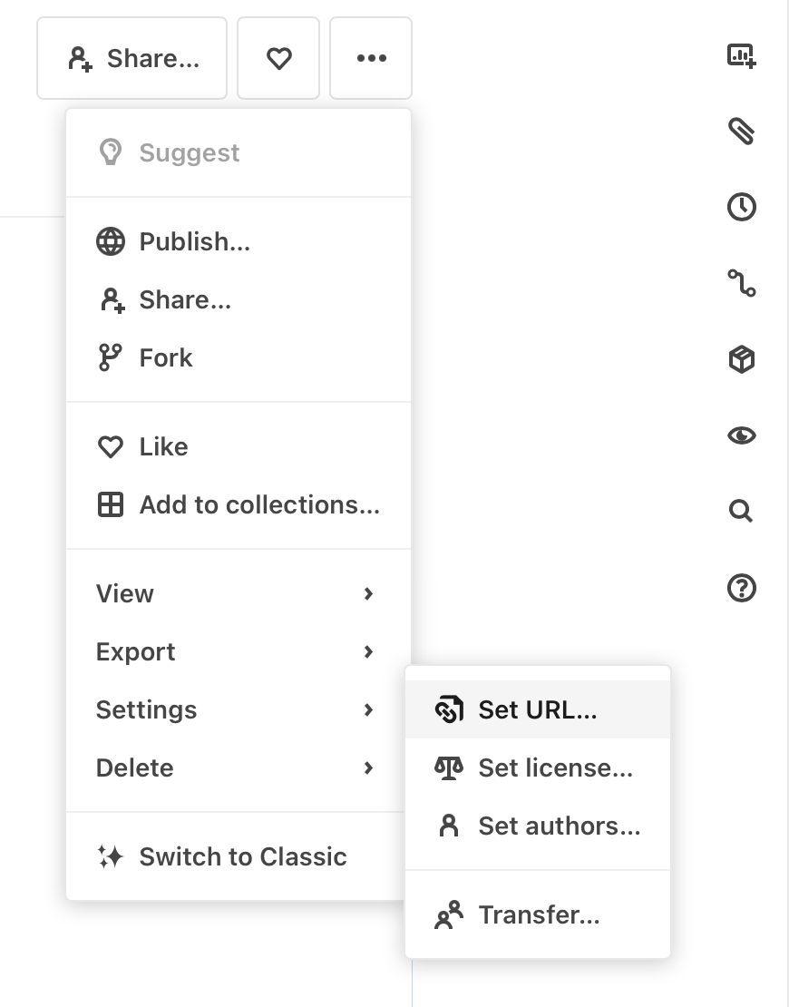Click the eye icon in the sidebar

[x=741, y=435]
